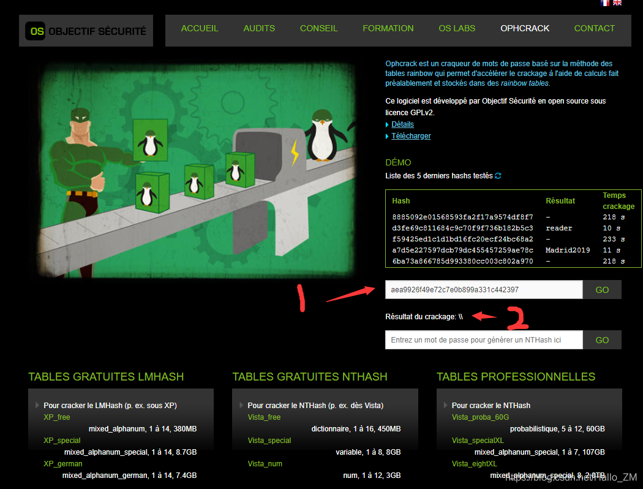
Task: Click 'mixed_alphanum_german, 1 à 14, 7.4GB' text
Action: [x=130, y=475]
